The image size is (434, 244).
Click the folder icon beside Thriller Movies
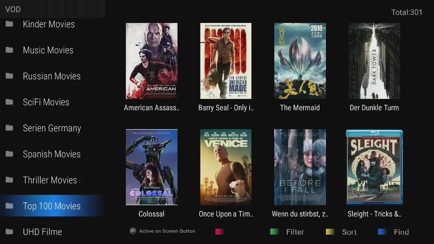pyautogui.click(x=10, y=180)
